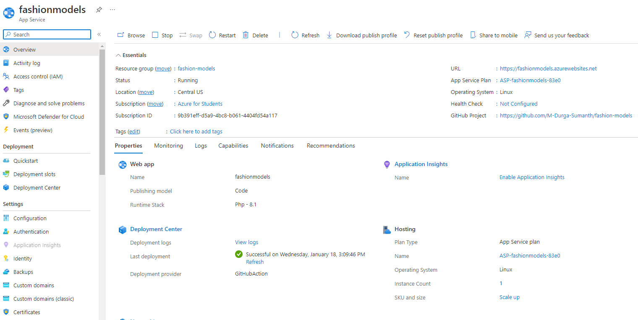Open Diagnose and solve problems
638x320 pixels.
pyautogui.click(x=50, y=103)
